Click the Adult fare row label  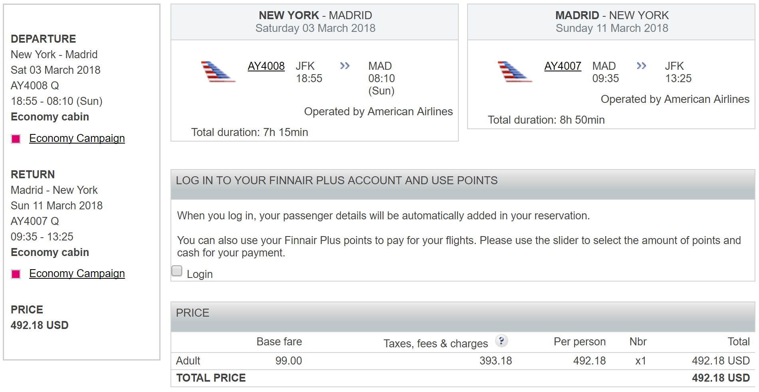[188, 361]
